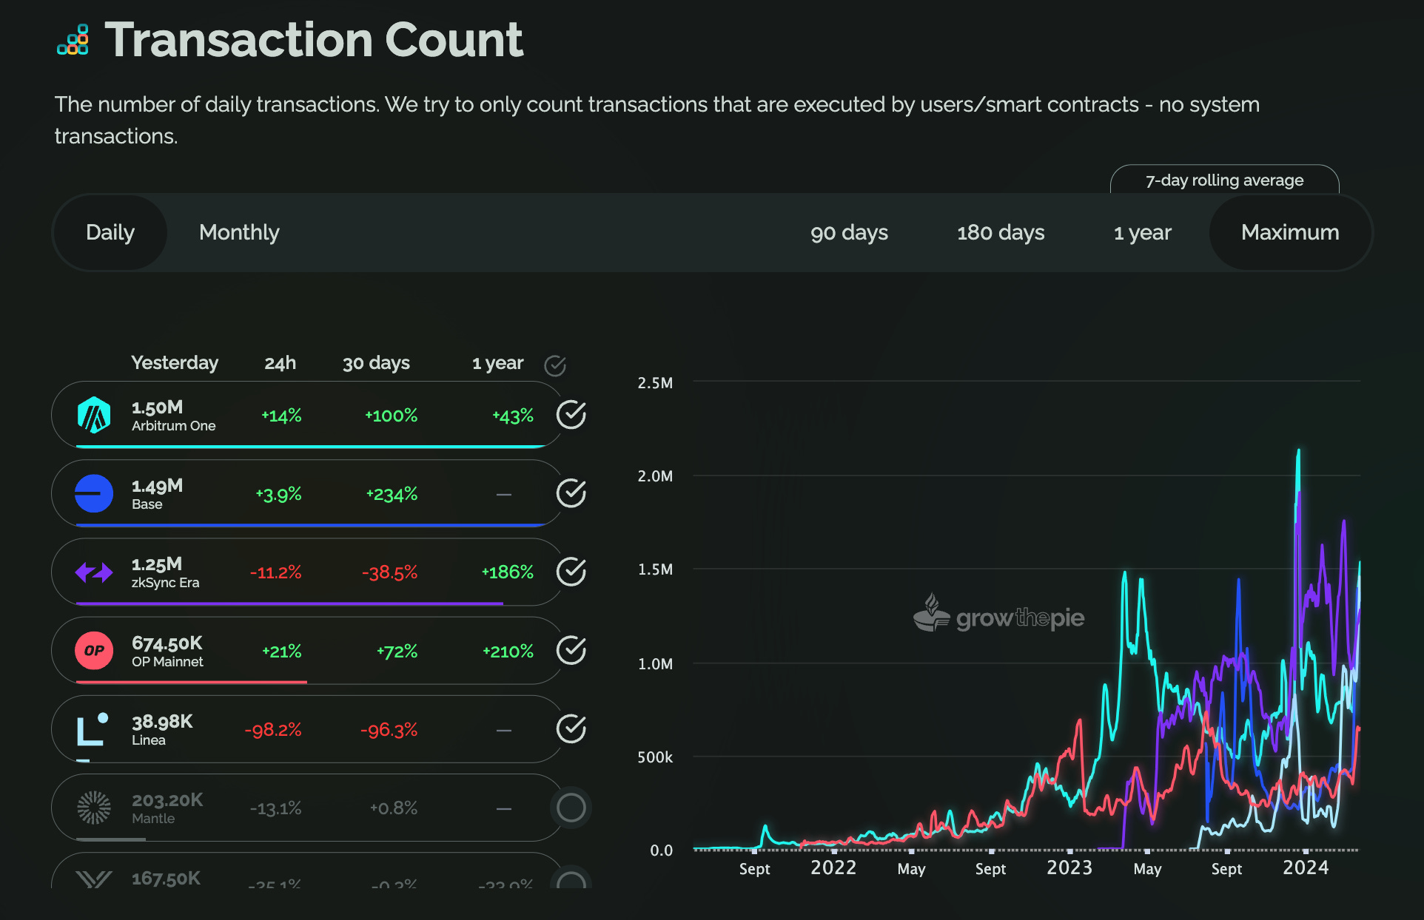
Task: Click the 2023 x-axis label
Action: click(1069, 867)
